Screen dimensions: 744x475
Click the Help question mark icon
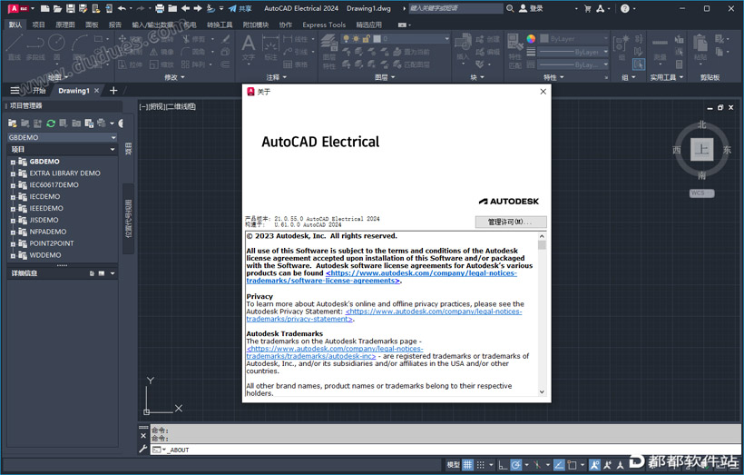tap(625, 8)
